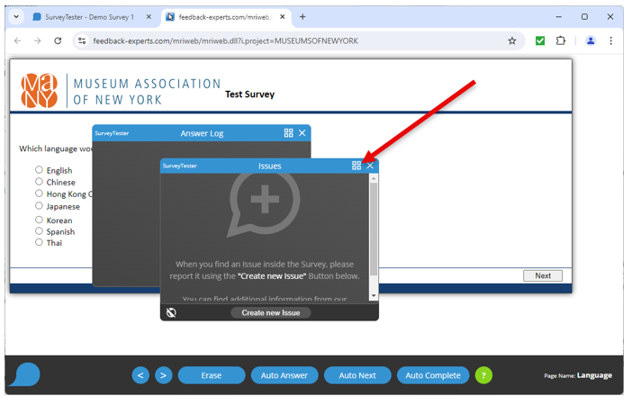632x405 pixels.
Task: Select the Thai radio button
Action: (x=39, y=242)
